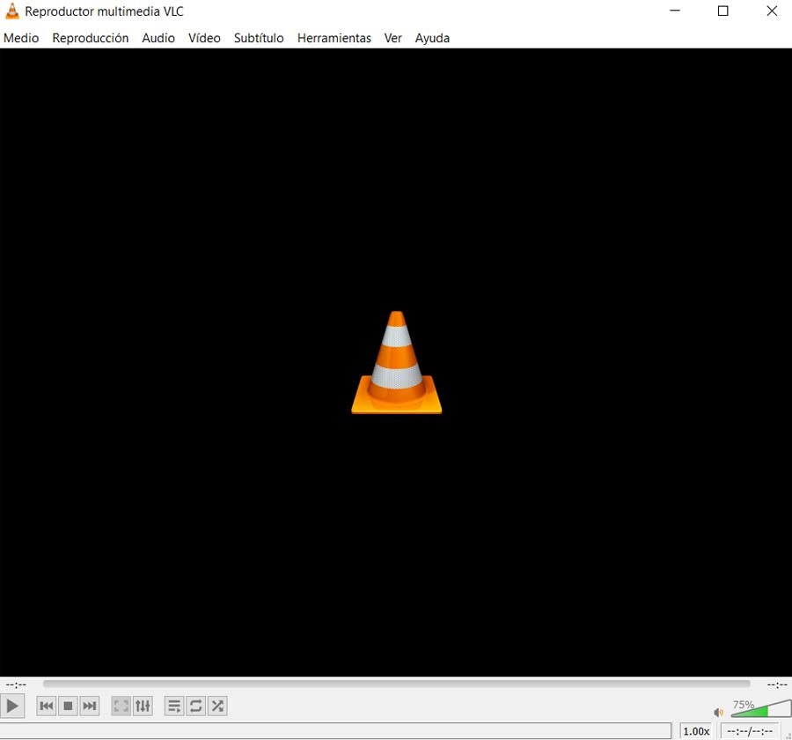Stop playback with the square button
The height and width of the screenshot is (740, 792).
coord(68,707)
